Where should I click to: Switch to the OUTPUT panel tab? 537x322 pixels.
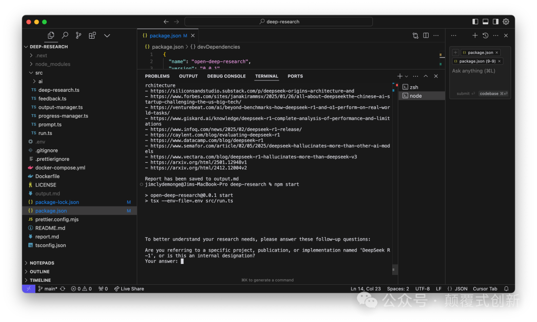click(188, 76)
